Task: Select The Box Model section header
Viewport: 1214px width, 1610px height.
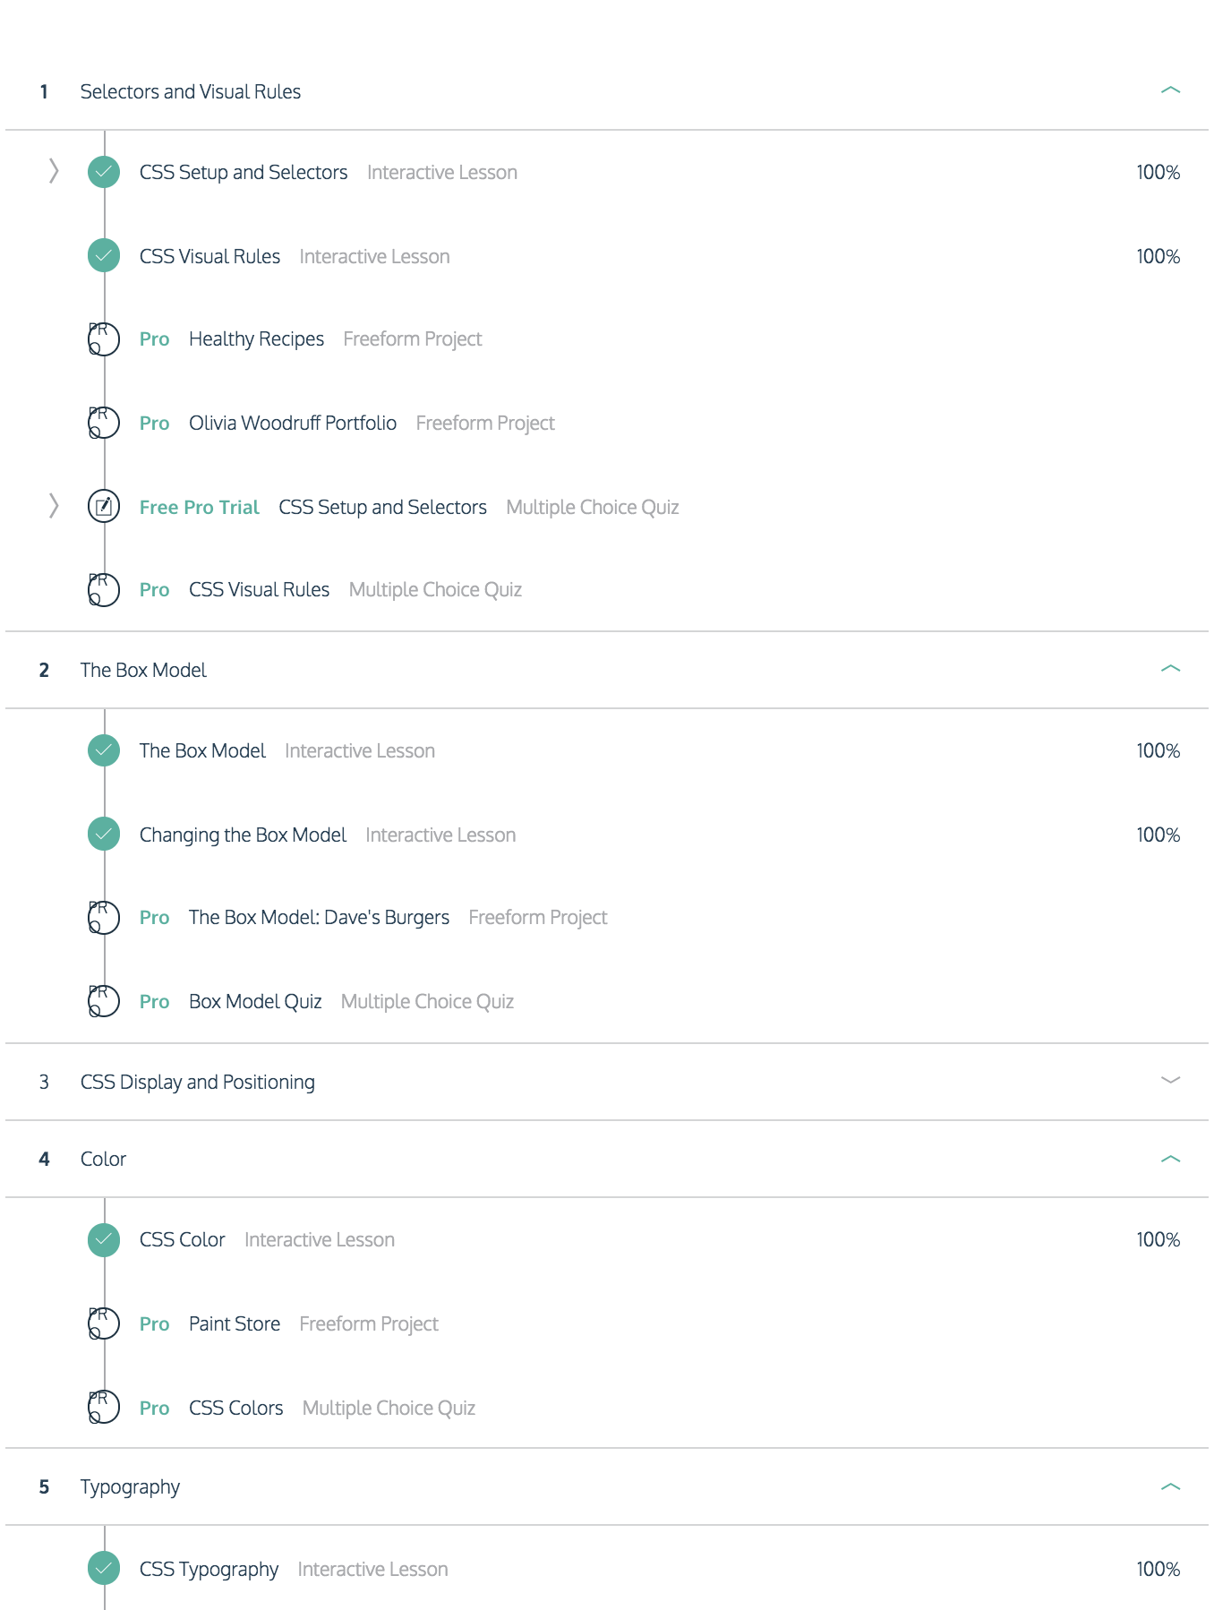Action: tap(607, 670)
